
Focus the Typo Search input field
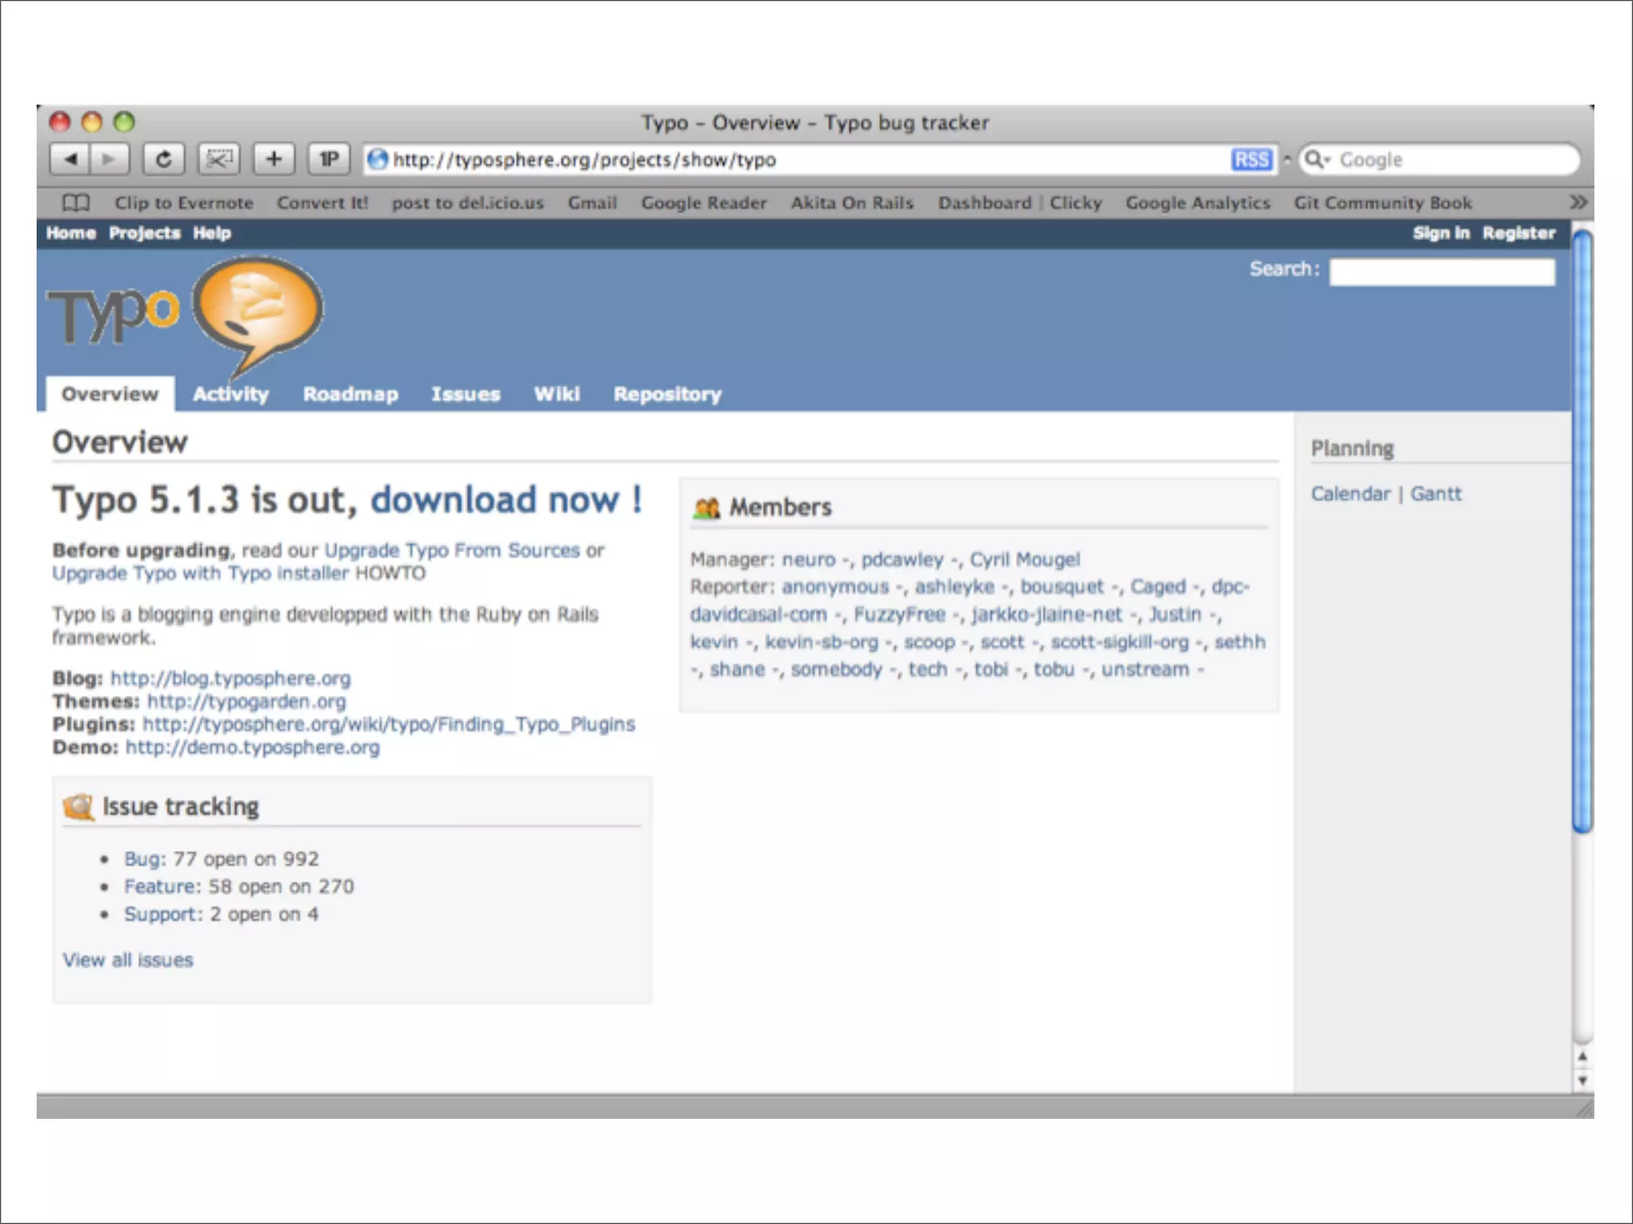click(x=1442, y=272)
